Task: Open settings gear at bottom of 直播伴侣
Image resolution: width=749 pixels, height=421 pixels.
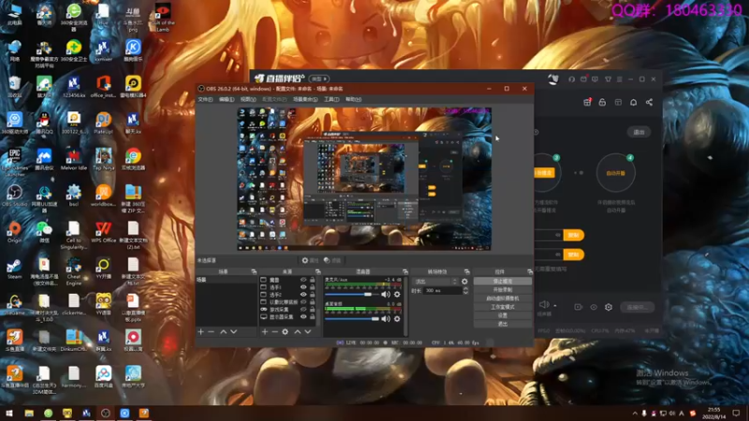Action: pyautogui.click(x=609, y=307)
